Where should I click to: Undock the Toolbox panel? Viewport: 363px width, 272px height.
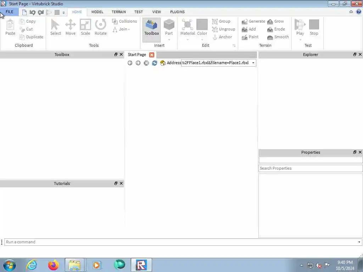(116, 54)
